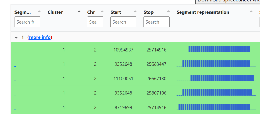
Task: Sort rows by Start position arrow
Action: coord(135,11)
